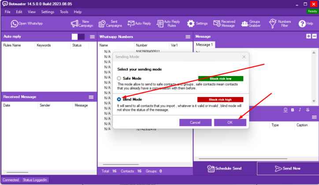Close the Sending Mode dialog
319x185 pixels.
[x=244, y=57]
